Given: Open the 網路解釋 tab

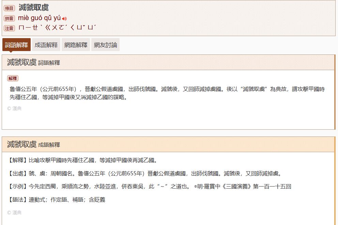Looking at the screenshot, I should [76, 45].
